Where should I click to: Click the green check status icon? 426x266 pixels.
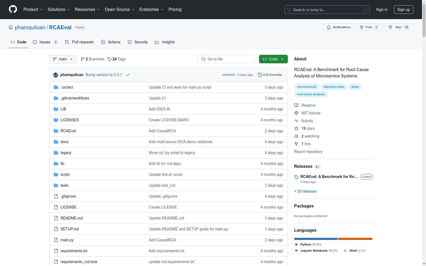(x=128, y=75)
